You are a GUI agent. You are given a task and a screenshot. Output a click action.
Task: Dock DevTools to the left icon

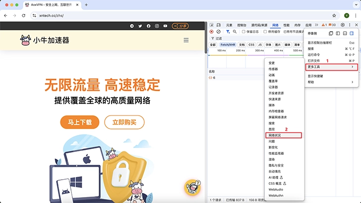(x=338, y=33)
